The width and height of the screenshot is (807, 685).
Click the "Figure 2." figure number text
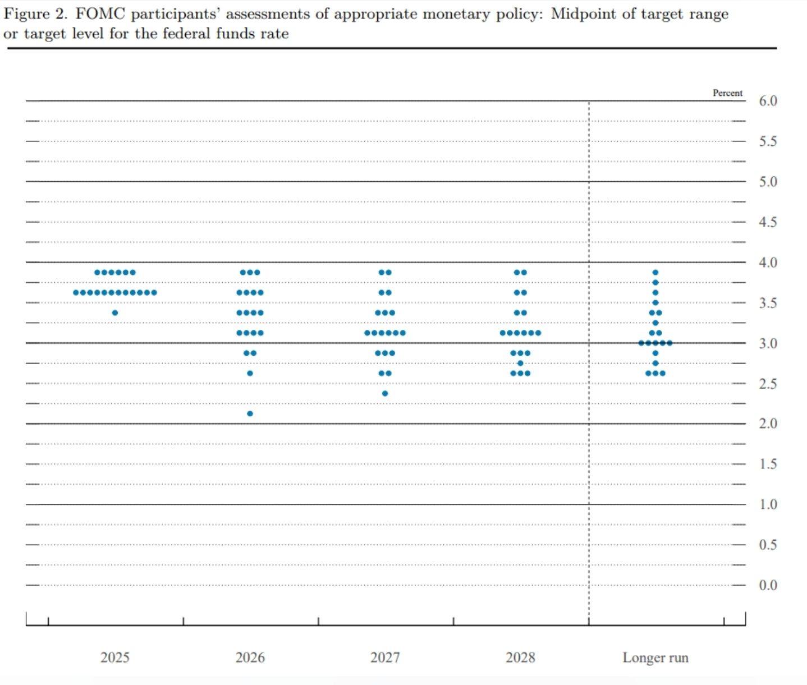(x=35, y=14)
